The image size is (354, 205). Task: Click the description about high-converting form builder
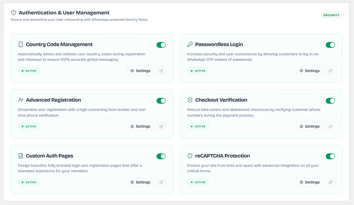tap(82, 113)
